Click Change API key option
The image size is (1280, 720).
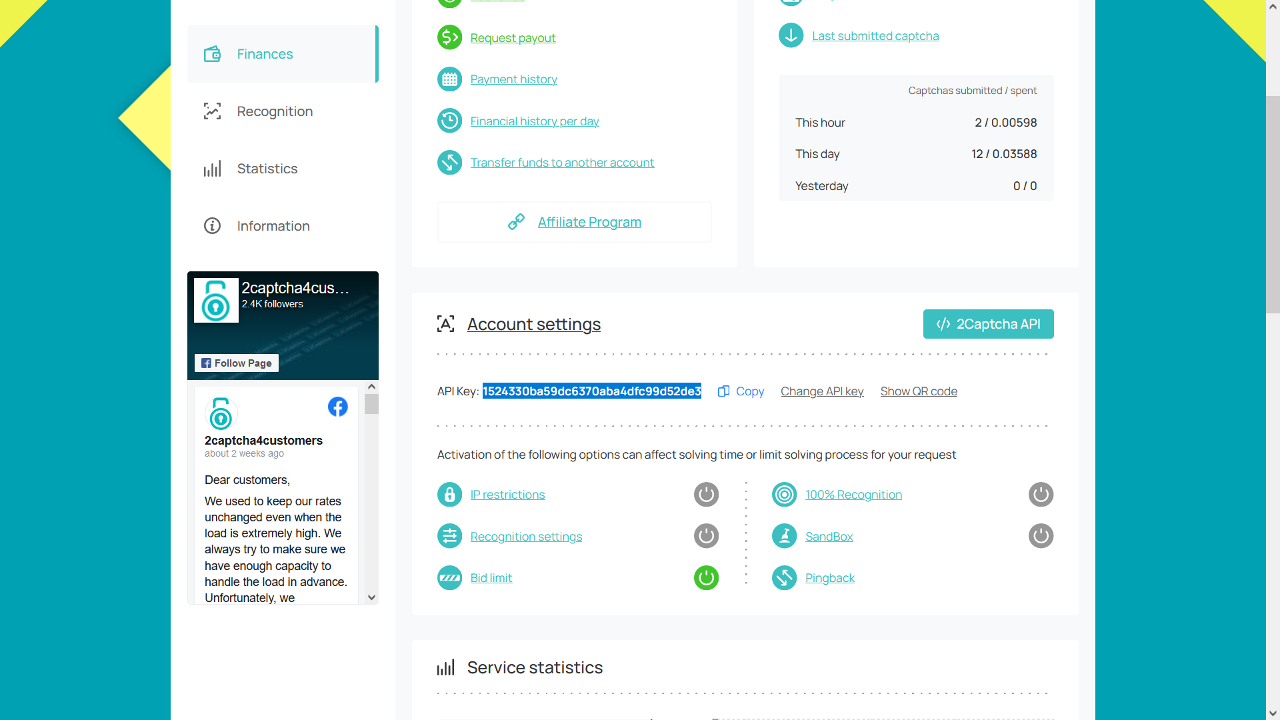822,391
